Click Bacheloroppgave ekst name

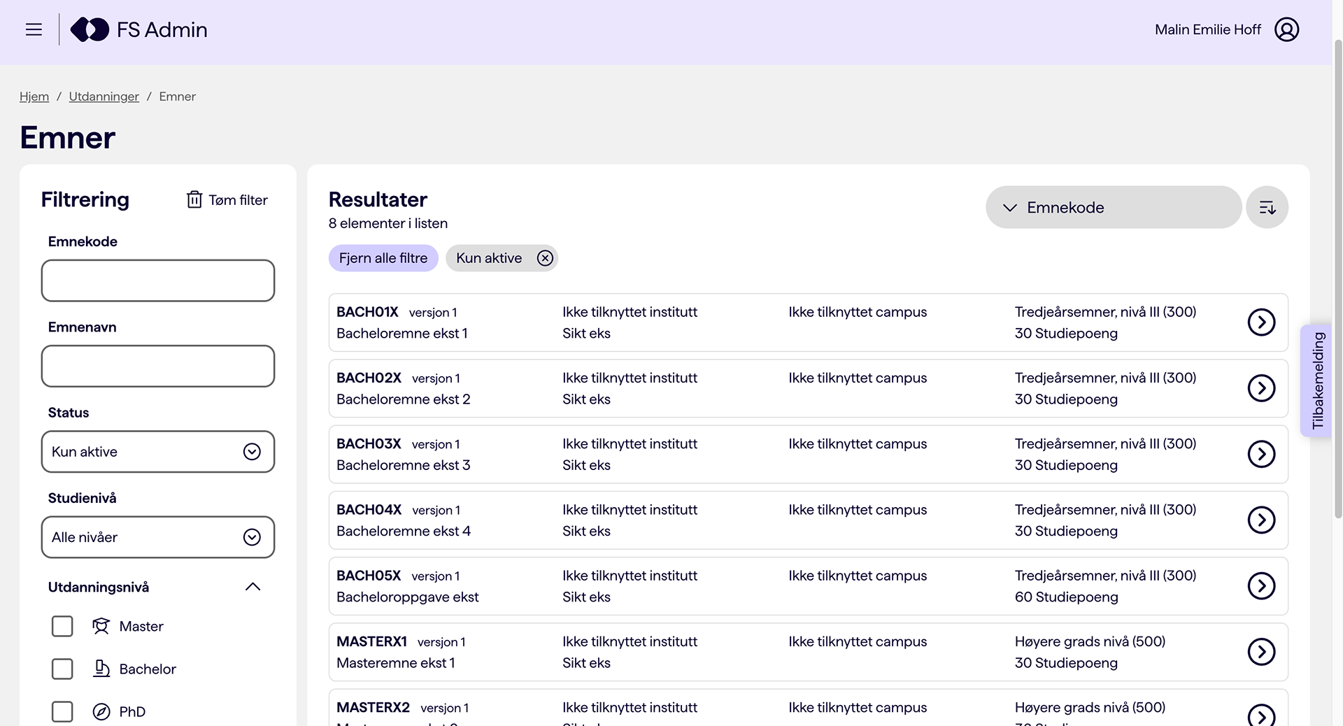tap(408, 597)
